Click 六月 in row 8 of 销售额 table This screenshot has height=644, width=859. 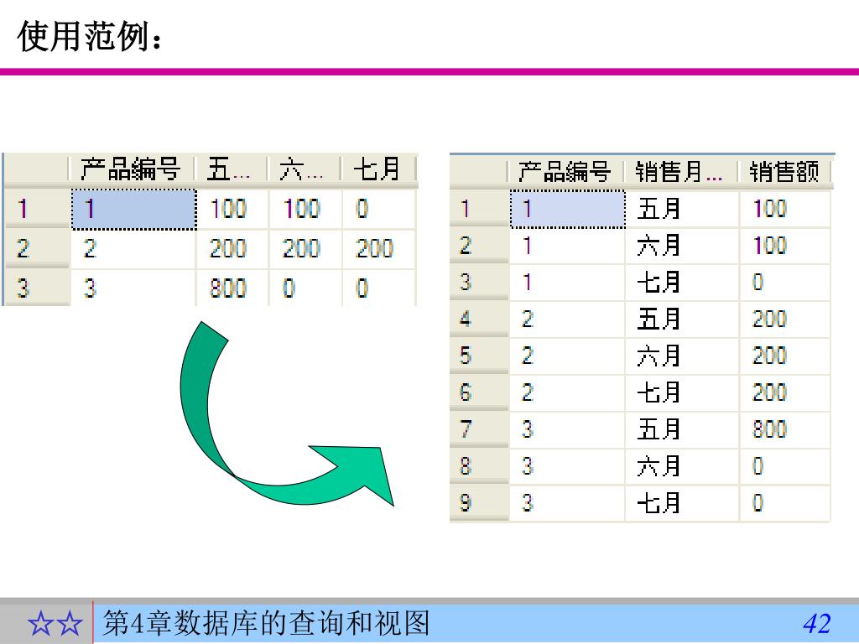click(x=682, y=466)
